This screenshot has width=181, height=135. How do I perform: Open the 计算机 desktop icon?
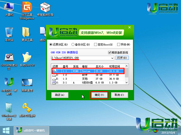(9, 9)
